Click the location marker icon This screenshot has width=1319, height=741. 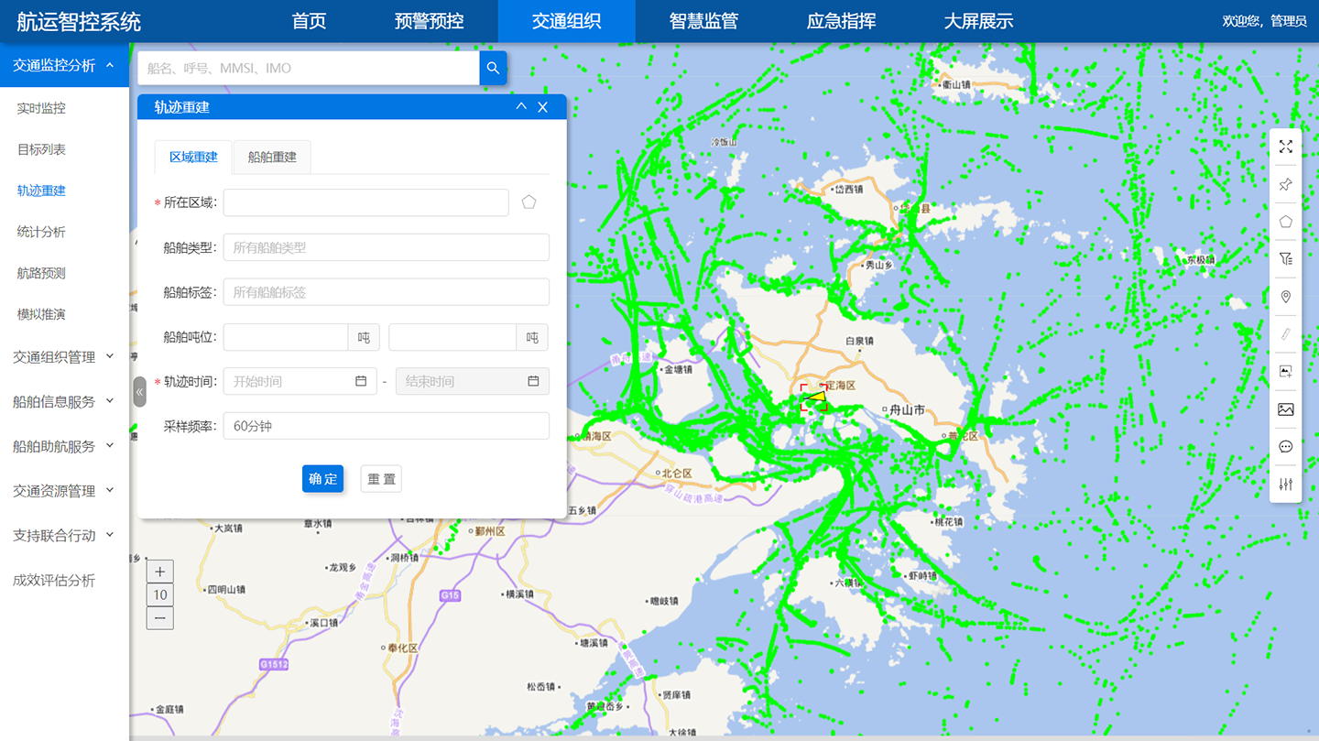[1286, 297]
